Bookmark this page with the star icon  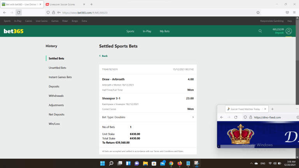click(258, 12)
